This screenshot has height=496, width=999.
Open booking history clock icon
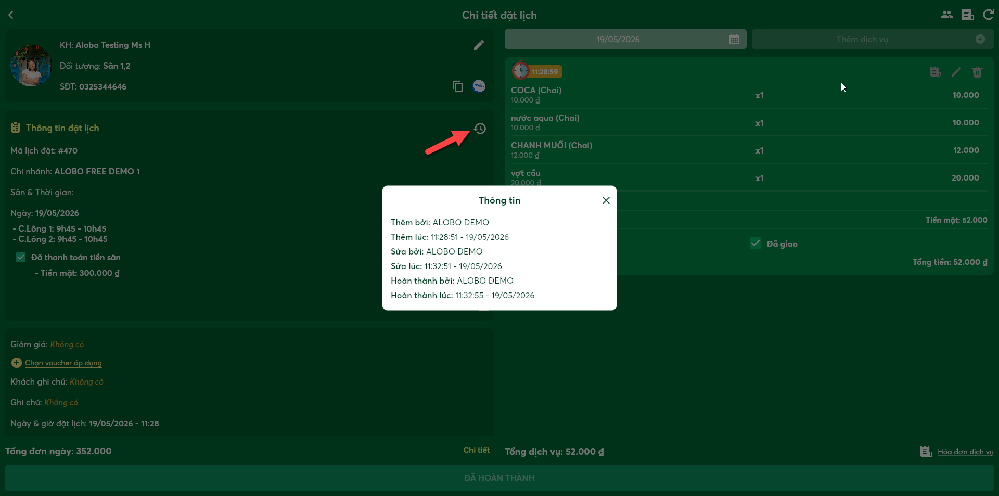(480, 129)
